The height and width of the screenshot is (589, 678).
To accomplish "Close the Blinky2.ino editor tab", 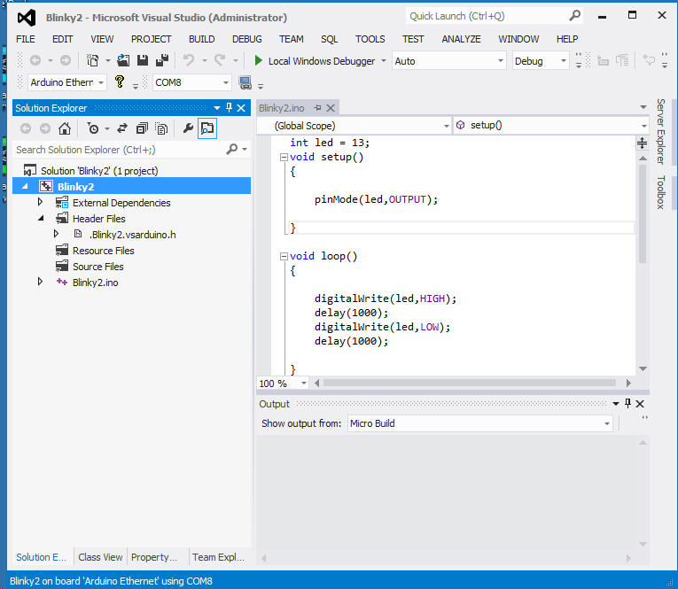I will click(x=331, y=108).
